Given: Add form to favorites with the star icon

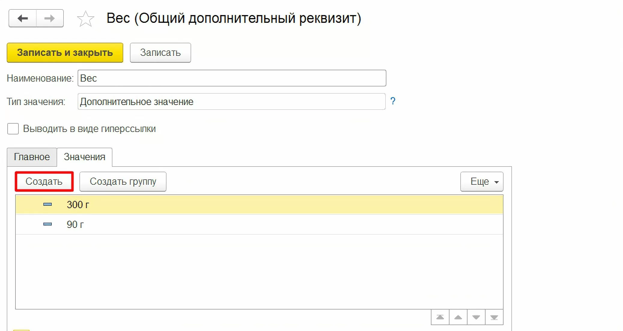Looking at the screenshot, I should coord(86,19).
